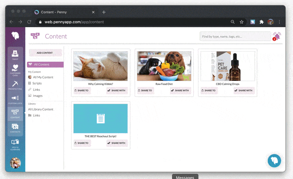Click Share With on Raw Food Diet

[x=181, y=91]
